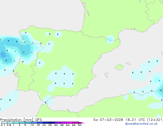Click the "3" precipitation value off Galicia

click(16, 42)
